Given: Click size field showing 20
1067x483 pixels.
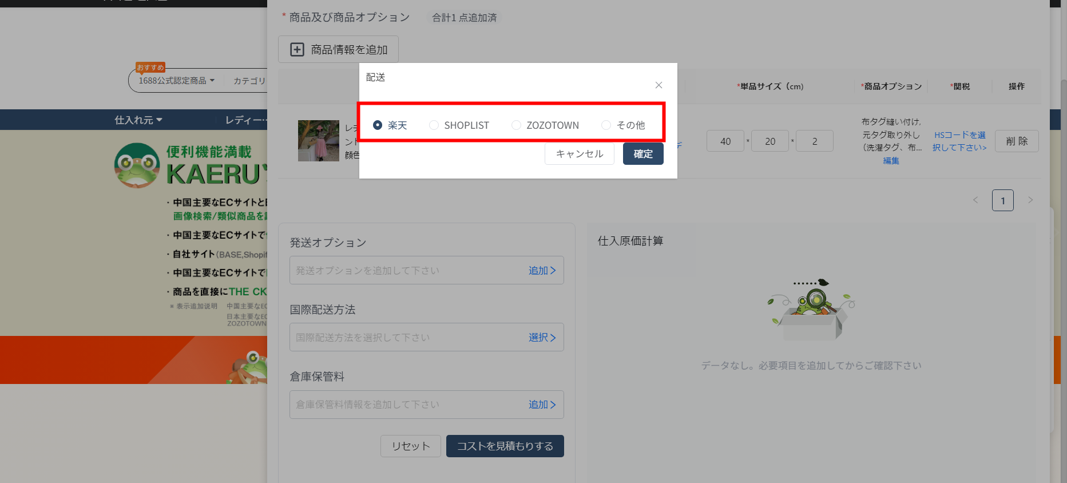Looking at the screenshot, I should tap(770, 141).
